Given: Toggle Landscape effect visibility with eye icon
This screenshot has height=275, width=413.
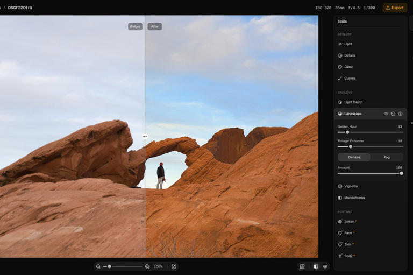Looking at the screenshot, I should click(x=386, y=114).
